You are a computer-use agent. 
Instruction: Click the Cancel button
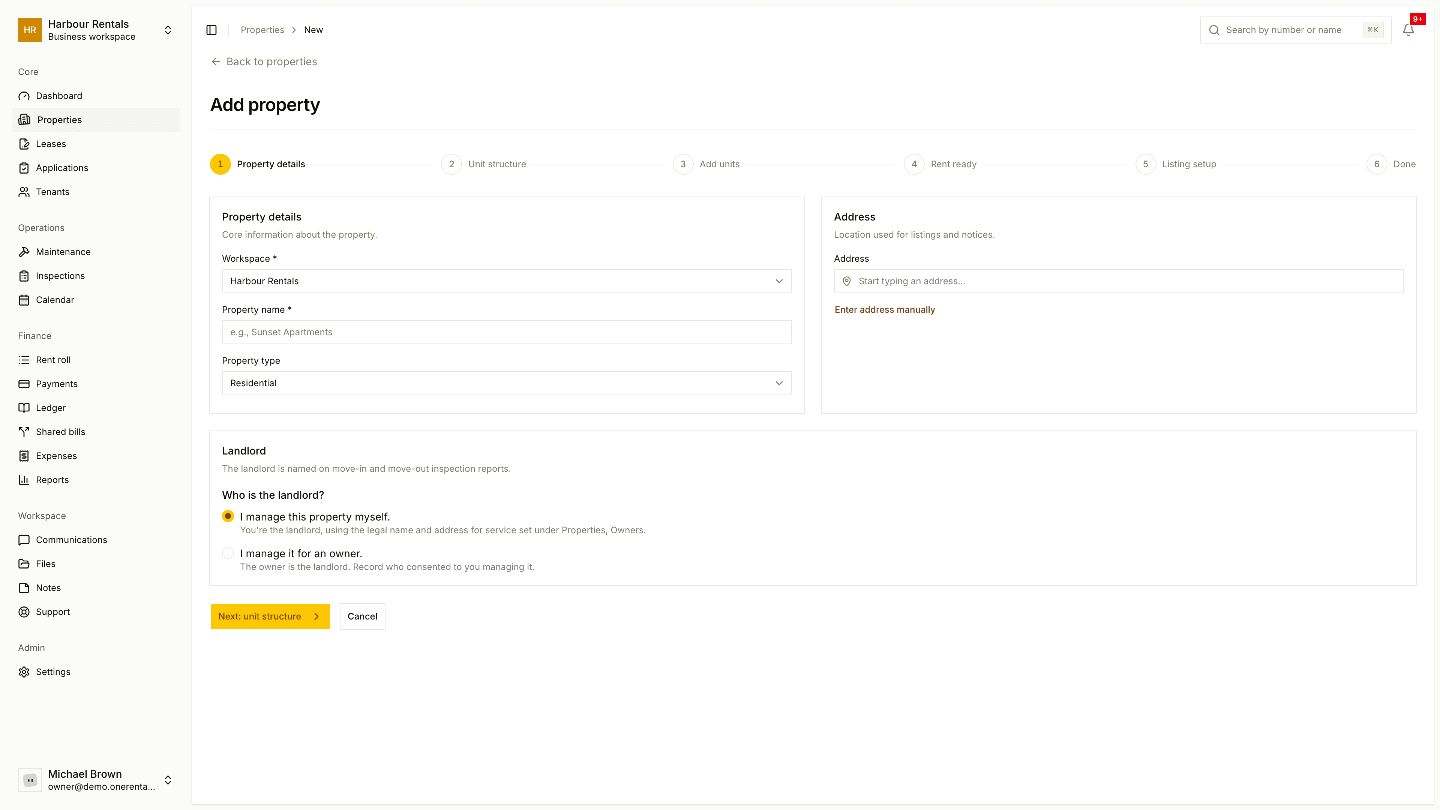click(362, 616)
